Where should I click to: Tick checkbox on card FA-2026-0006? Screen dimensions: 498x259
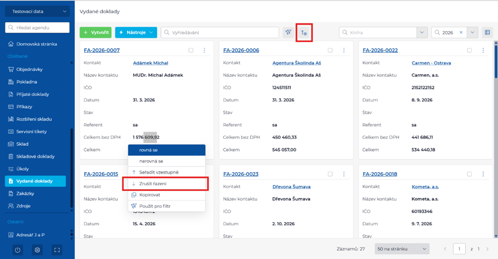pyautogui.click(x=330, y=50)
